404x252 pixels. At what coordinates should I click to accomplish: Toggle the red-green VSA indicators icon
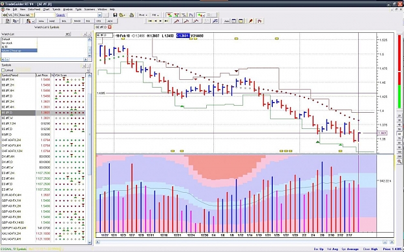[169, 15]
